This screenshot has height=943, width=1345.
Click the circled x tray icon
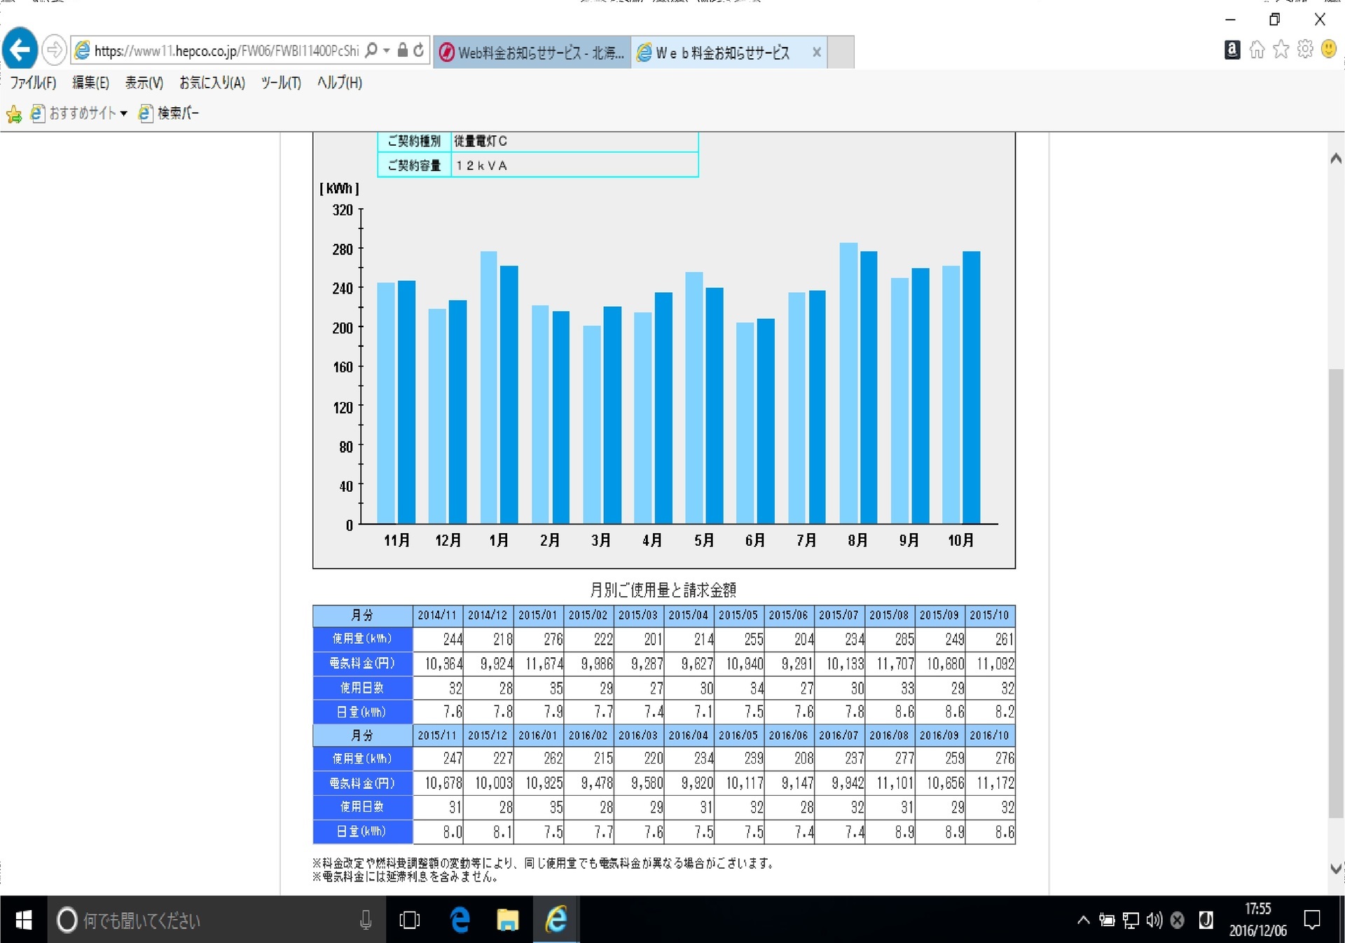[x=1178, y=920]
